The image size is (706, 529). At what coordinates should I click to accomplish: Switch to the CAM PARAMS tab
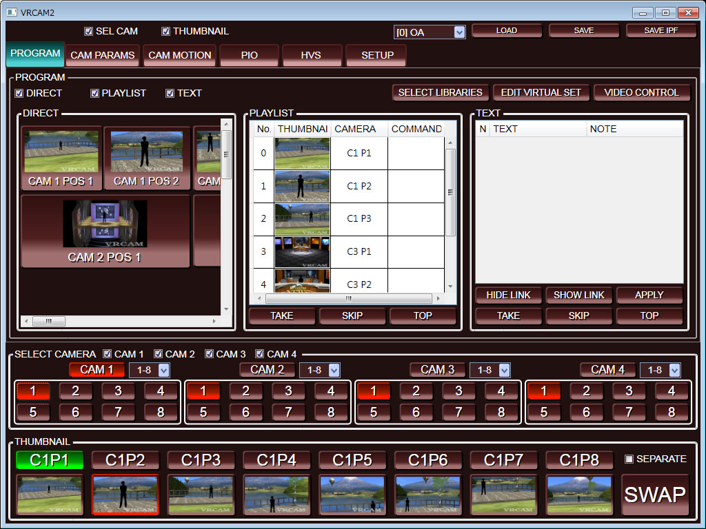pos(103,55)
